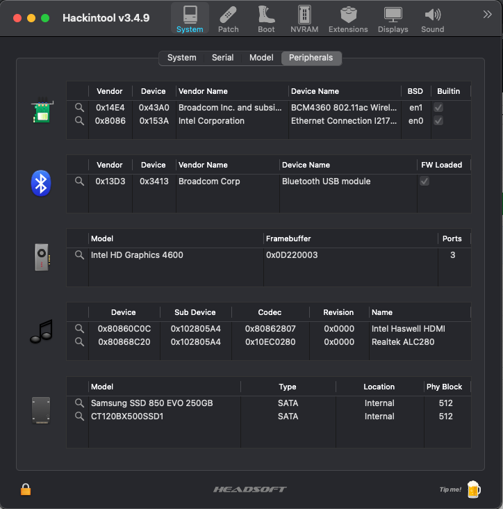Open the NVRAM toolbar section
503x509 pixels.
click(x=304, y=19)
